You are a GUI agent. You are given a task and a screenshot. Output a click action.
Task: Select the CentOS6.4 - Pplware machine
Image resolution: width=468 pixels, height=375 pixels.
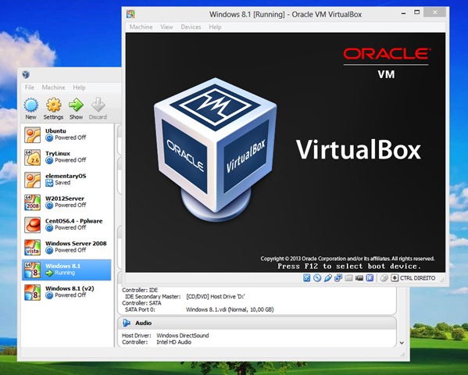click(x=66, y=225)
